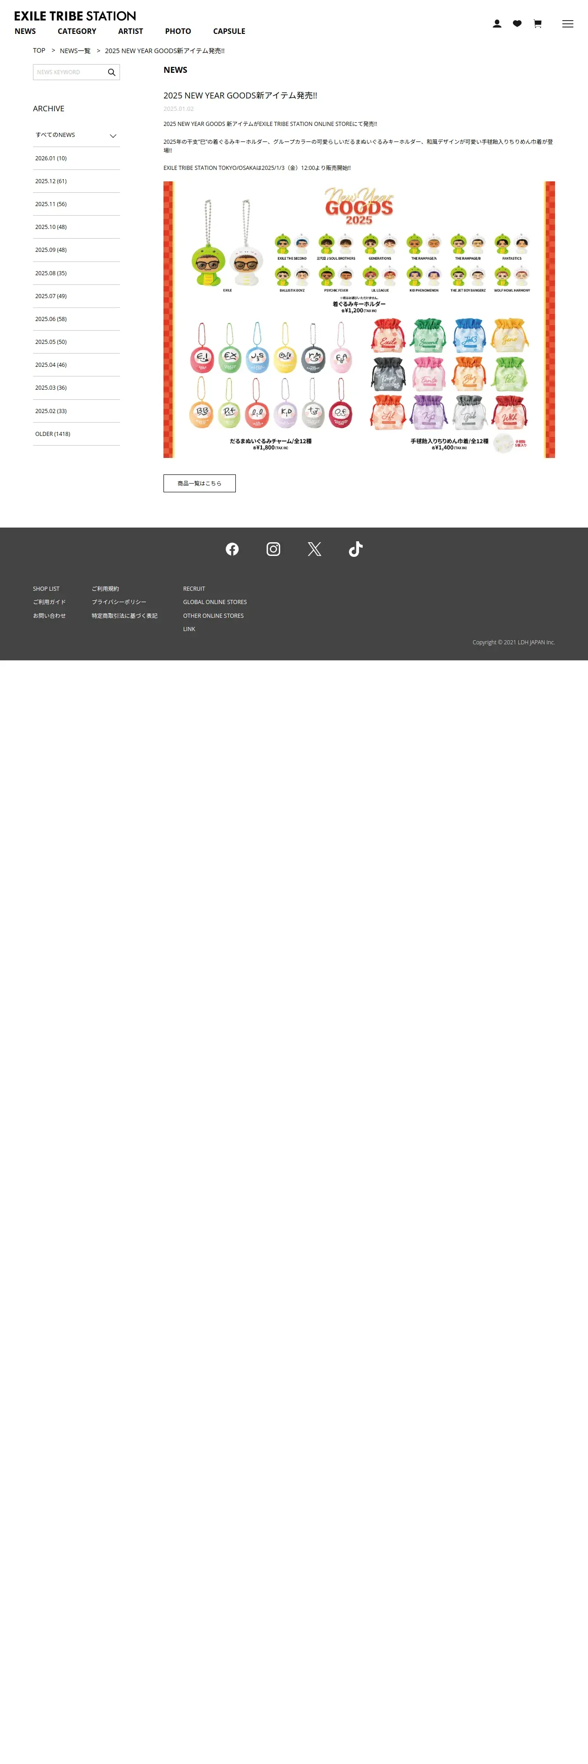
Task: Open the TikTok icon in footer
Action: (x=355, y=549)
